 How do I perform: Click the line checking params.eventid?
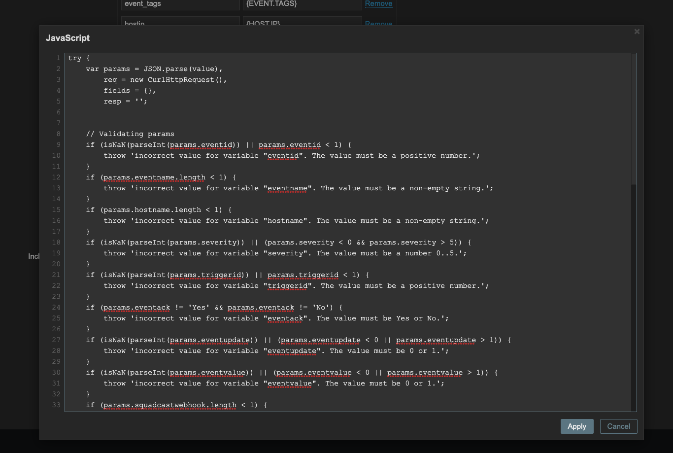coord(218,145)
